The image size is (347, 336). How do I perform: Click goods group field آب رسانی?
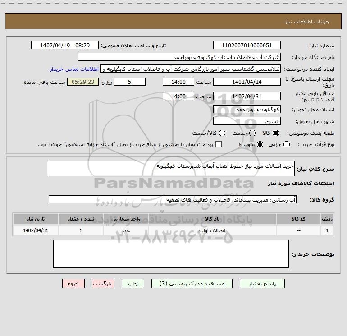173,199
